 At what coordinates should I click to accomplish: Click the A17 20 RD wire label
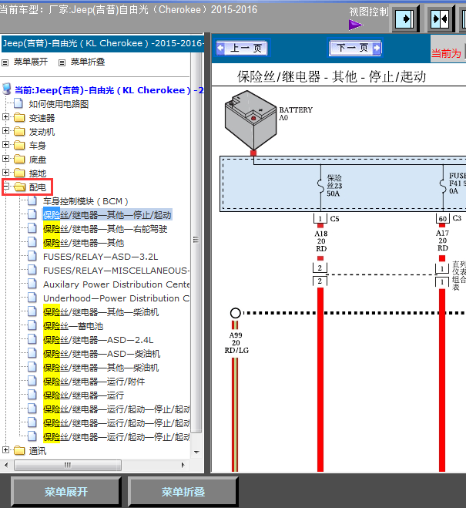point(442,241)
